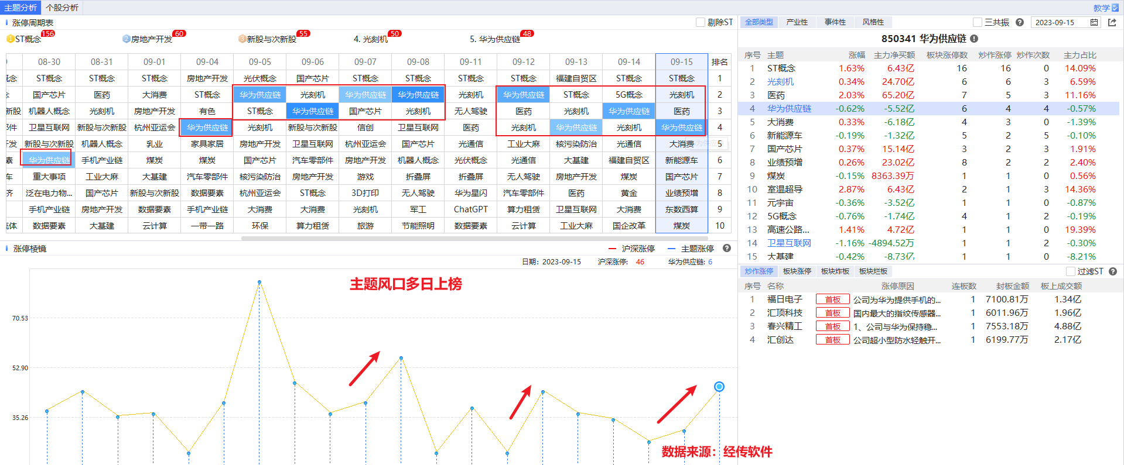Select 华为供应链 cell in 08-30 column
This screenshot has height=465, width=1124.
tap(49, 160)
